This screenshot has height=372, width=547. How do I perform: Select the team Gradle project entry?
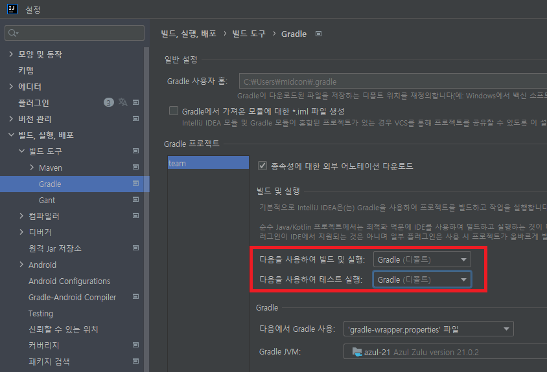point(208,163)
